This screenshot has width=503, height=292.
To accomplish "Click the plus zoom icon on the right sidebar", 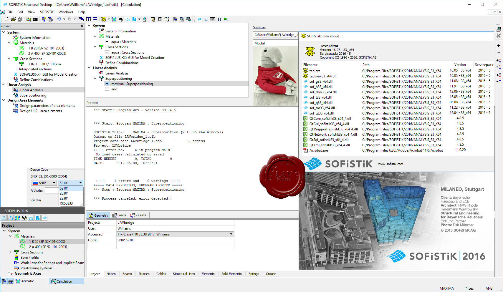I will coord(499,46).
